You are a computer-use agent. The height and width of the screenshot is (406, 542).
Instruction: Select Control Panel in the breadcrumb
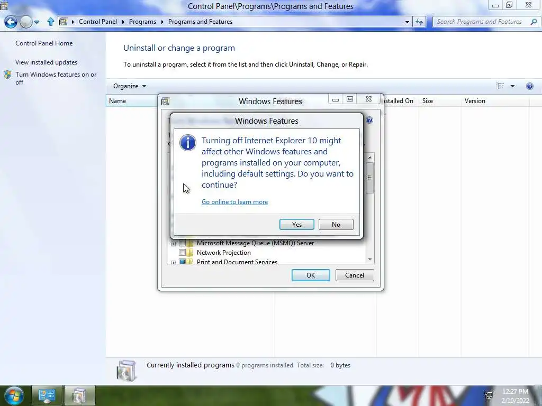pyautogui.click(x=98, y=21)
